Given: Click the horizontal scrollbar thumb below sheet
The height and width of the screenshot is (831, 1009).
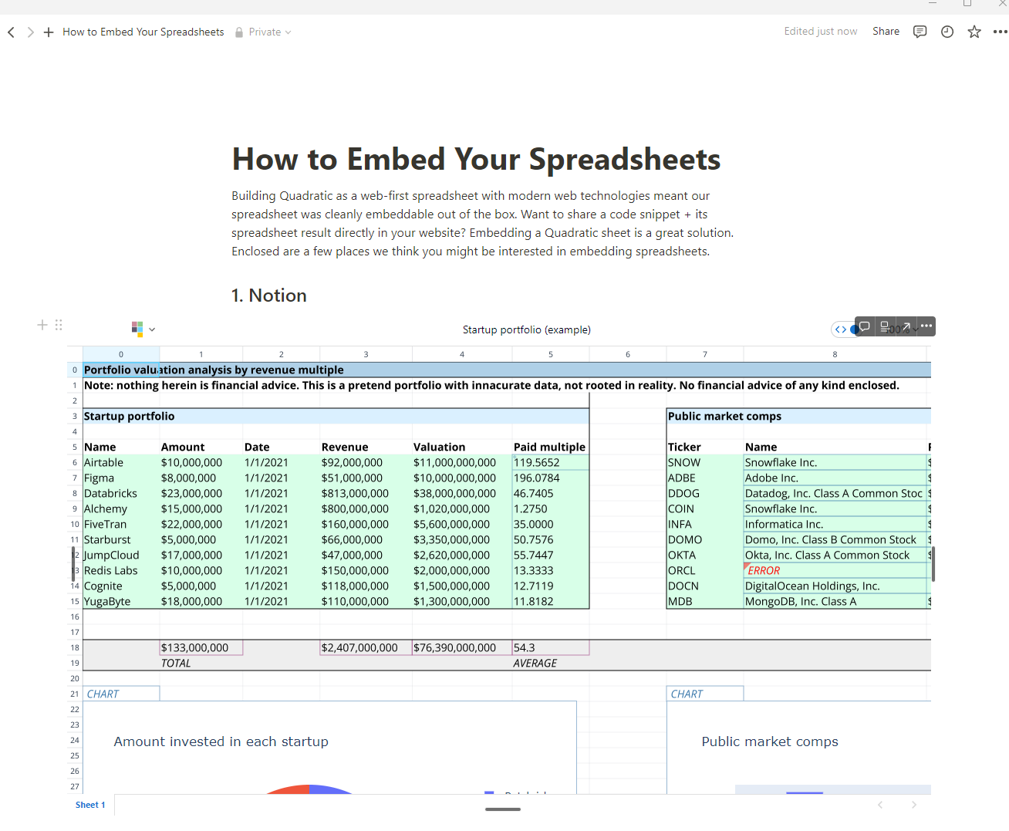Looking at the screenshot, I should point(503,809).
